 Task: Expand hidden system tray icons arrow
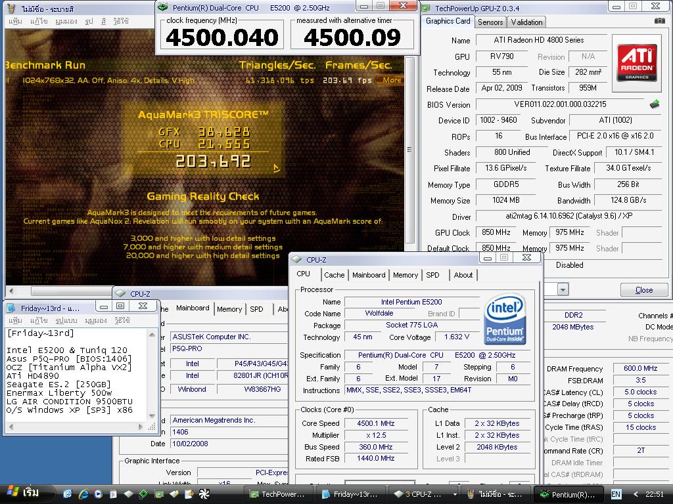click(x=636, y=494)
